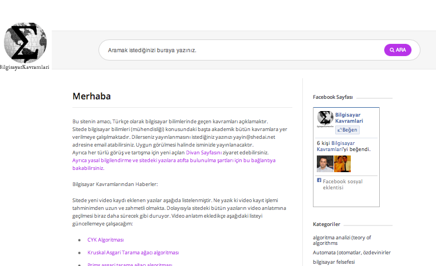Select the 'algoritma analizi' category

pyautogui.click(x=342, y=240)
